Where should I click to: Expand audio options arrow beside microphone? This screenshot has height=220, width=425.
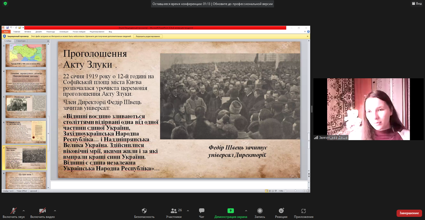[x=24, y=211]
